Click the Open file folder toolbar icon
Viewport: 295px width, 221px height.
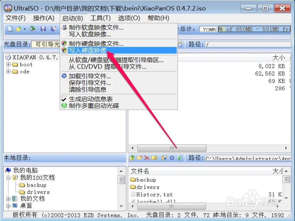pyautogui.click(x=19, y=29)
